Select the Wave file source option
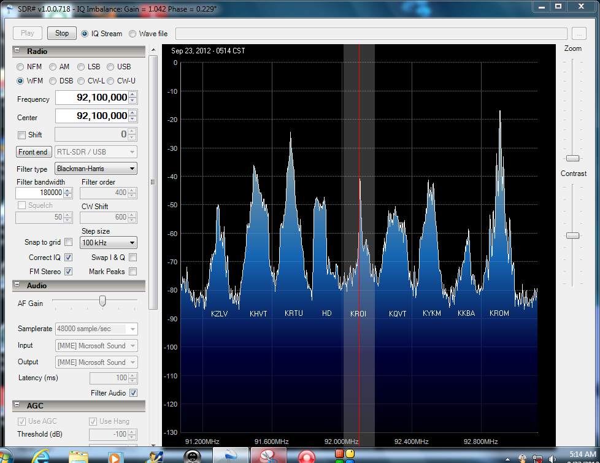This screenshot has width=600, height=463. (x=133, y=34)
